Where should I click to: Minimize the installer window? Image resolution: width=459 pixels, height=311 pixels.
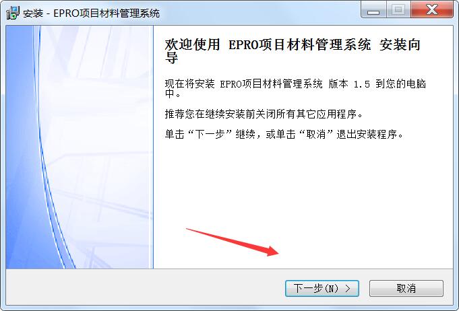(373, 9)
